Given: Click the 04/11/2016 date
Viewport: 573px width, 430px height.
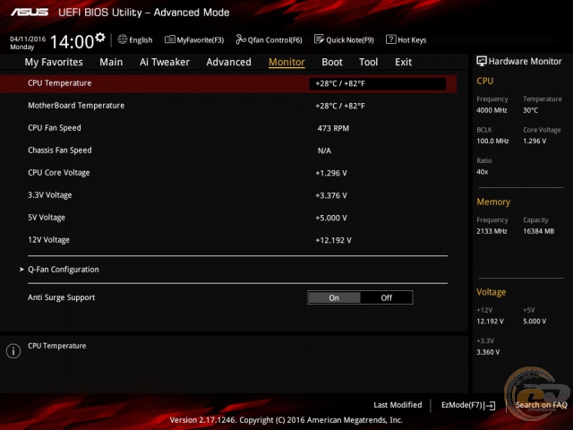Looking at the screenshot, I should click(x=28, y=39).
